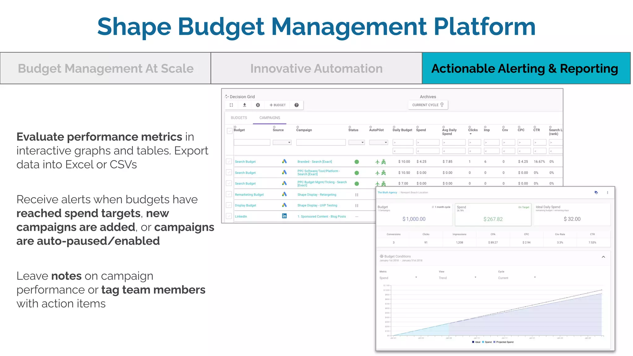
Task: Click the download export icon
Action: point(244,105)
